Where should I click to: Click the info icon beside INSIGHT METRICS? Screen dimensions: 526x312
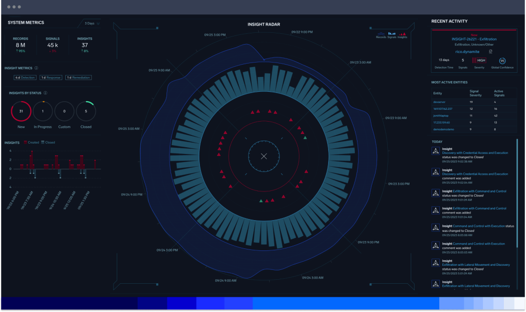(36, 68)
